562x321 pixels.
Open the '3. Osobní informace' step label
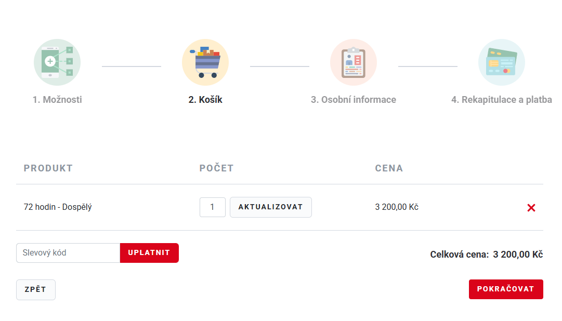pyautogui.click(x=354, y=100)
